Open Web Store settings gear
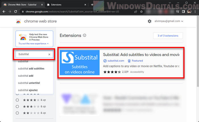Viewport: 199px width, 122px height. pyautogui.click(x=150, y=21)
